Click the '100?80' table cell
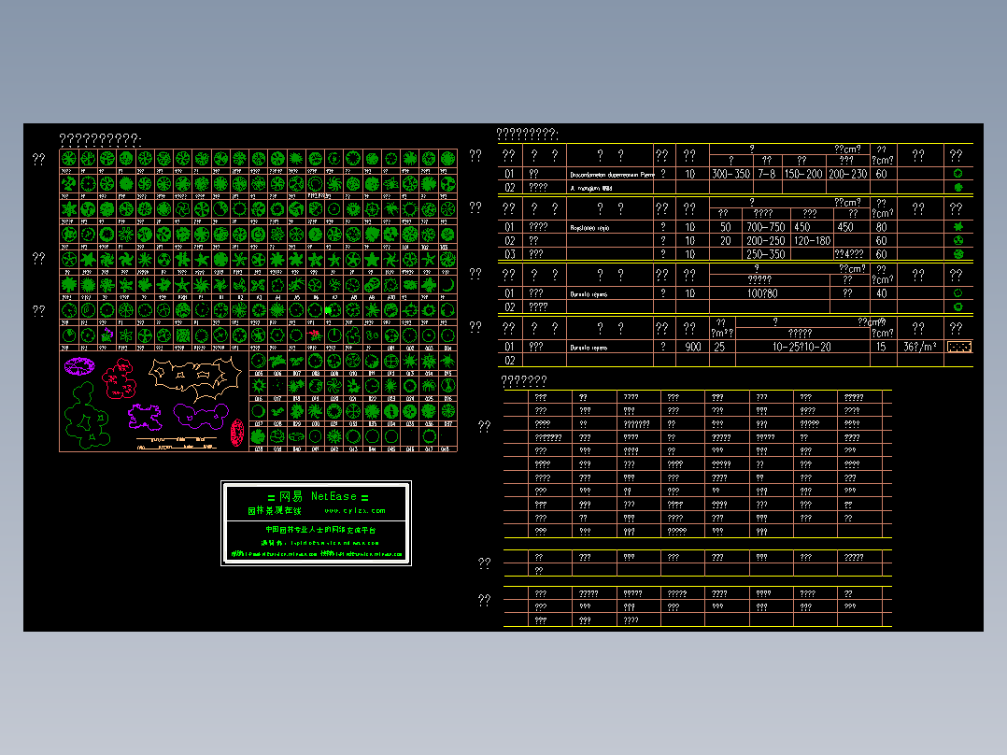1007x755 pixels. coord(762,293)
